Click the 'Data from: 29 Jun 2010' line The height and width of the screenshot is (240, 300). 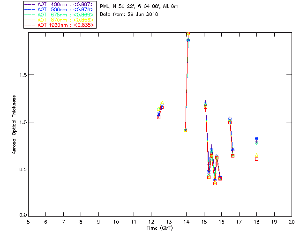click(x=129, y=15)
